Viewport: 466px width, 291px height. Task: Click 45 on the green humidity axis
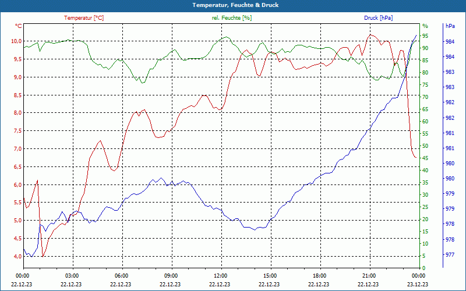[x=425, y=158]
